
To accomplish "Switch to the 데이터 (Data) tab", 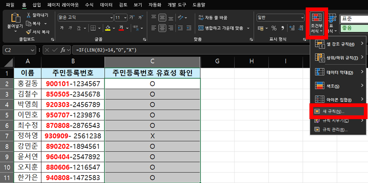I will 106,5.
